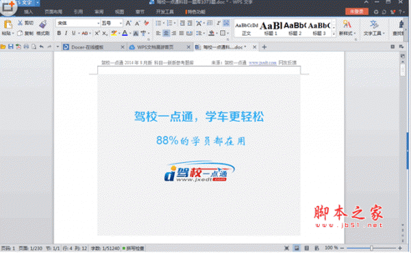Align the paragraph left
The width and height of the screenshot is (411, 253).
(x=158, y=34)
